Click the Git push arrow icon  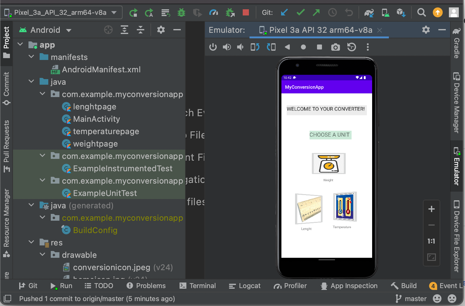click(x=316, y=12)
